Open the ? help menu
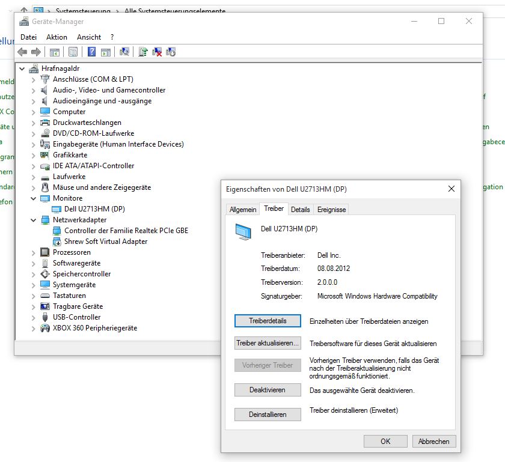The image size is (505, 462). pyautogui.click(x=112, y=37)
